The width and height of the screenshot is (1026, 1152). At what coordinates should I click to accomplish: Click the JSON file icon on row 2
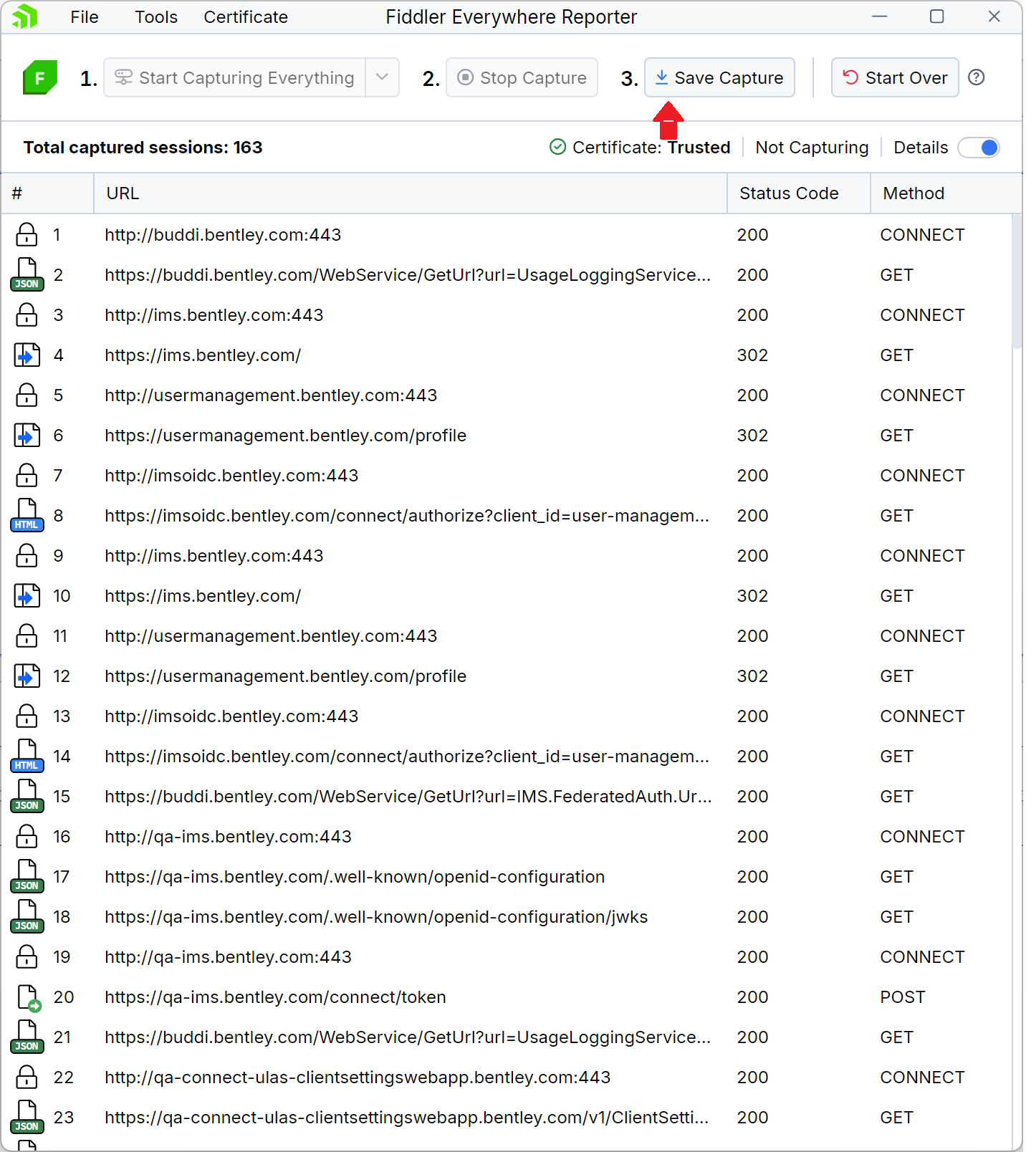[x=27, y=274]
